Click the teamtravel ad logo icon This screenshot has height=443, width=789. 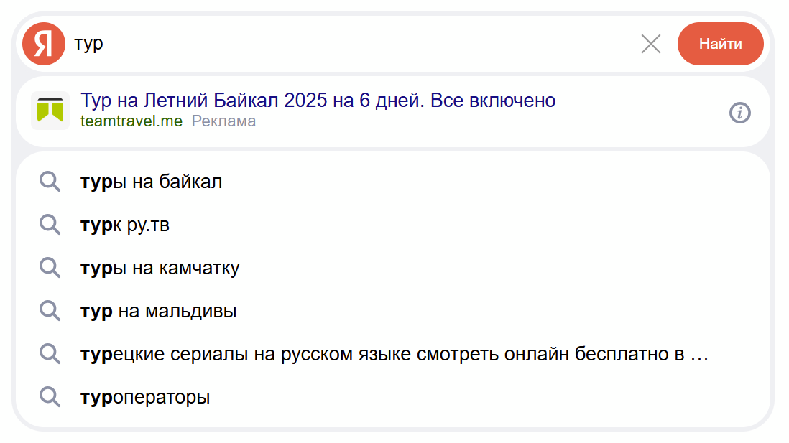coord(50,111)
